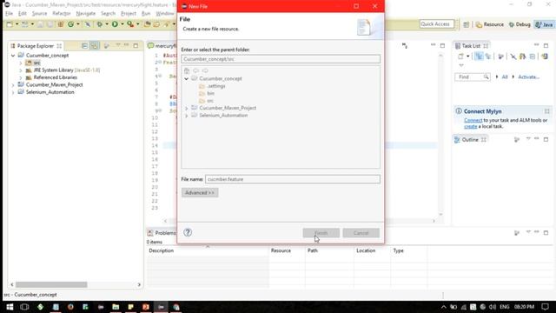This screenshot has width=556, height=313.
Task: Click the Activate... link in Task List
Action: [529, 77]
